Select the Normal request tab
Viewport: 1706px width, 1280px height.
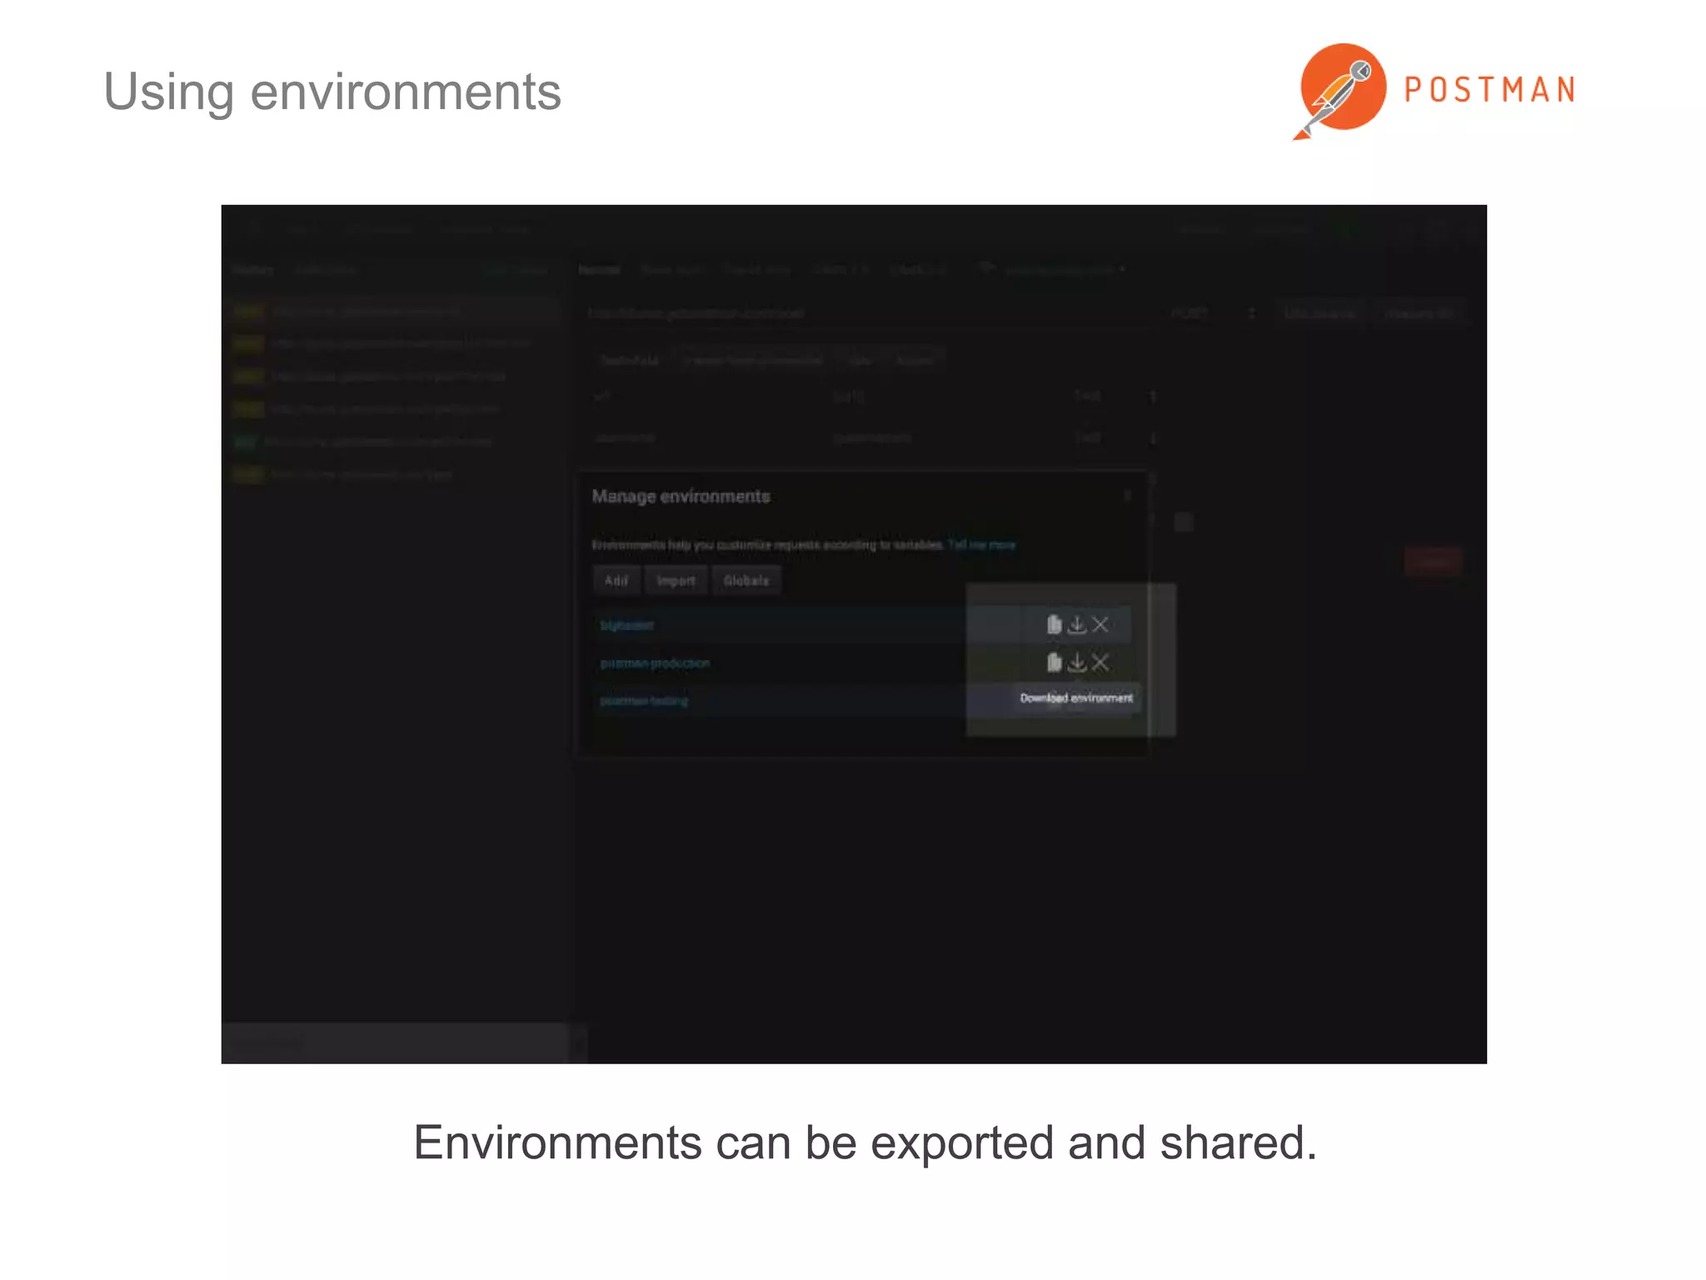(599, 270)
